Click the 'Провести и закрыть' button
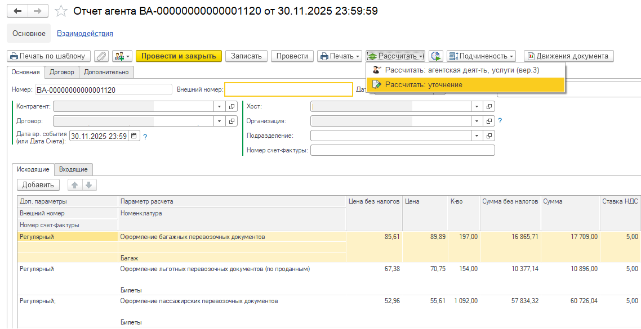This screenshot has width=641, height=329. pos(179,56)
